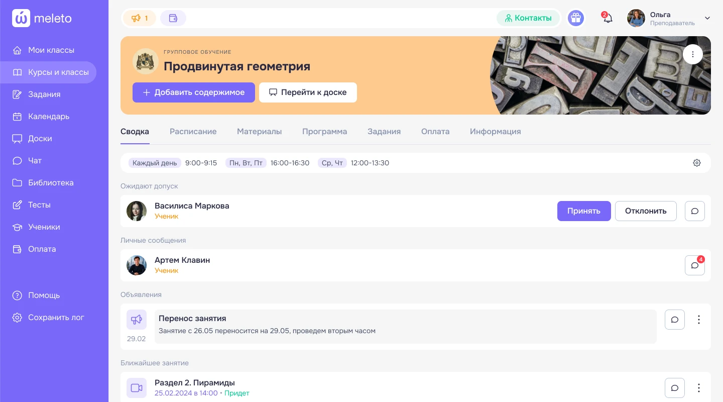Click Василиса Маркова's avatar
This screenshot has width=723, height=402.
(137, 211)
